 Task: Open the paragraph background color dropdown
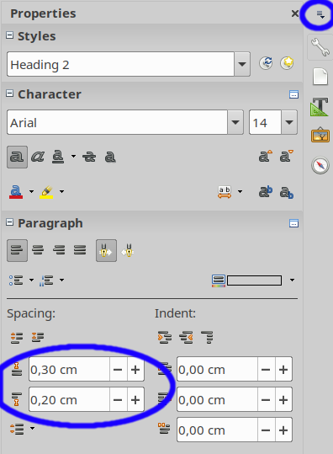pos(293,280)
